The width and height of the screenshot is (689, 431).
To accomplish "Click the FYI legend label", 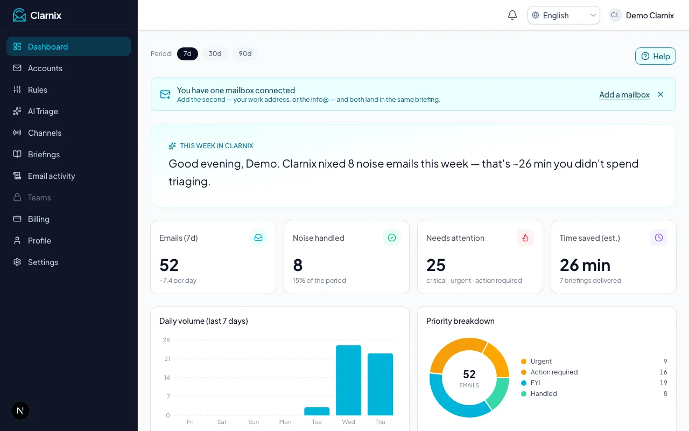I will (x=535, y=383).
